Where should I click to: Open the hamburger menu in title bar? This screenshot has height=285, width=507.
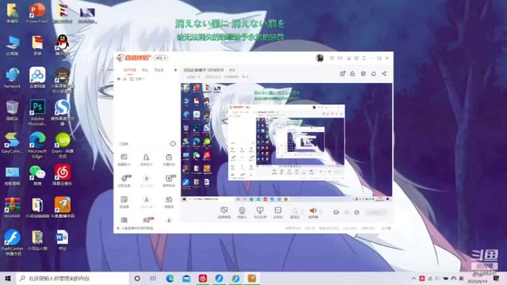pos(364,58)
